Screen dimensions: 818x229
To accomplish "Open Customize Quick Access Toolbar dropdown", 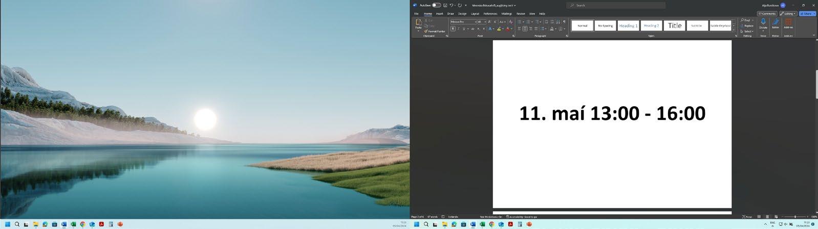I will 466,5.
